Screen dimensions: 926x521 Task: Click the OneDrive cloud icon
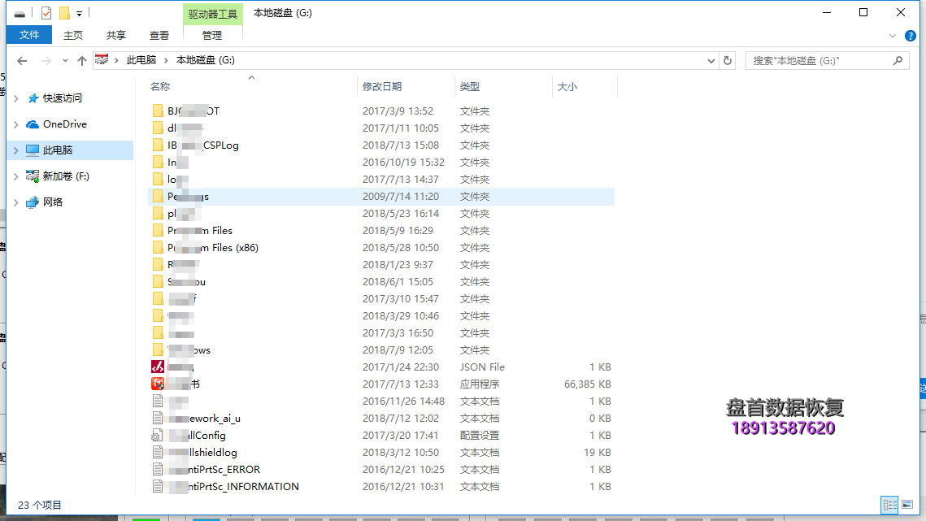click(33, 124)
